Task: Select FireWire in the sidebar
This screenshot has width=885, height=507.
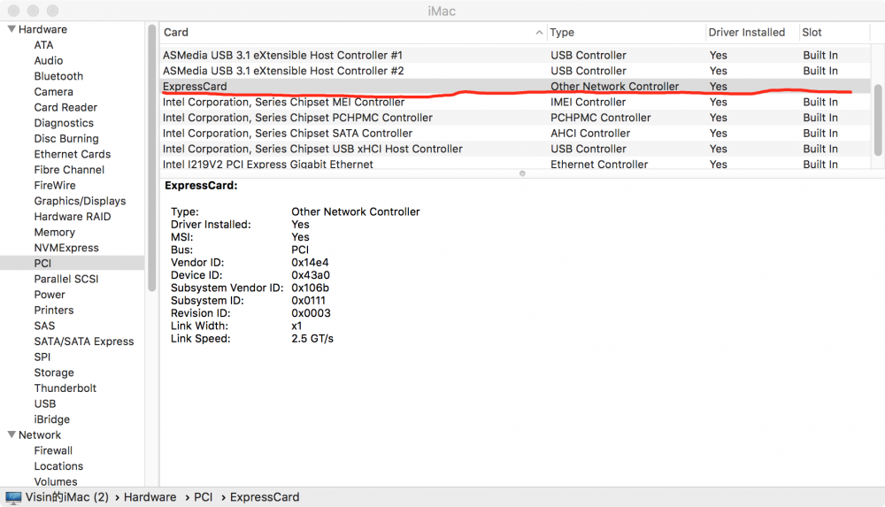Action: click(x=55, y=185)
